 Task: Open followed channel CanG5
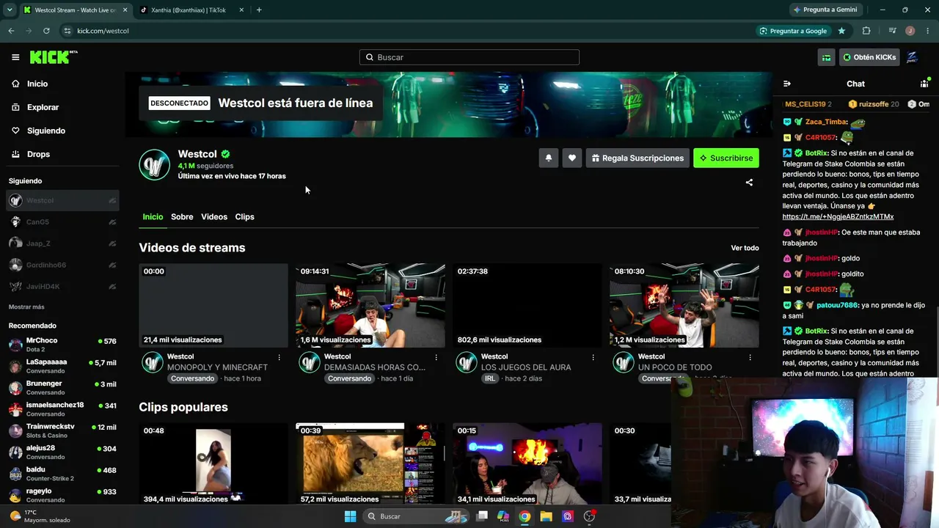click(62, 221)
